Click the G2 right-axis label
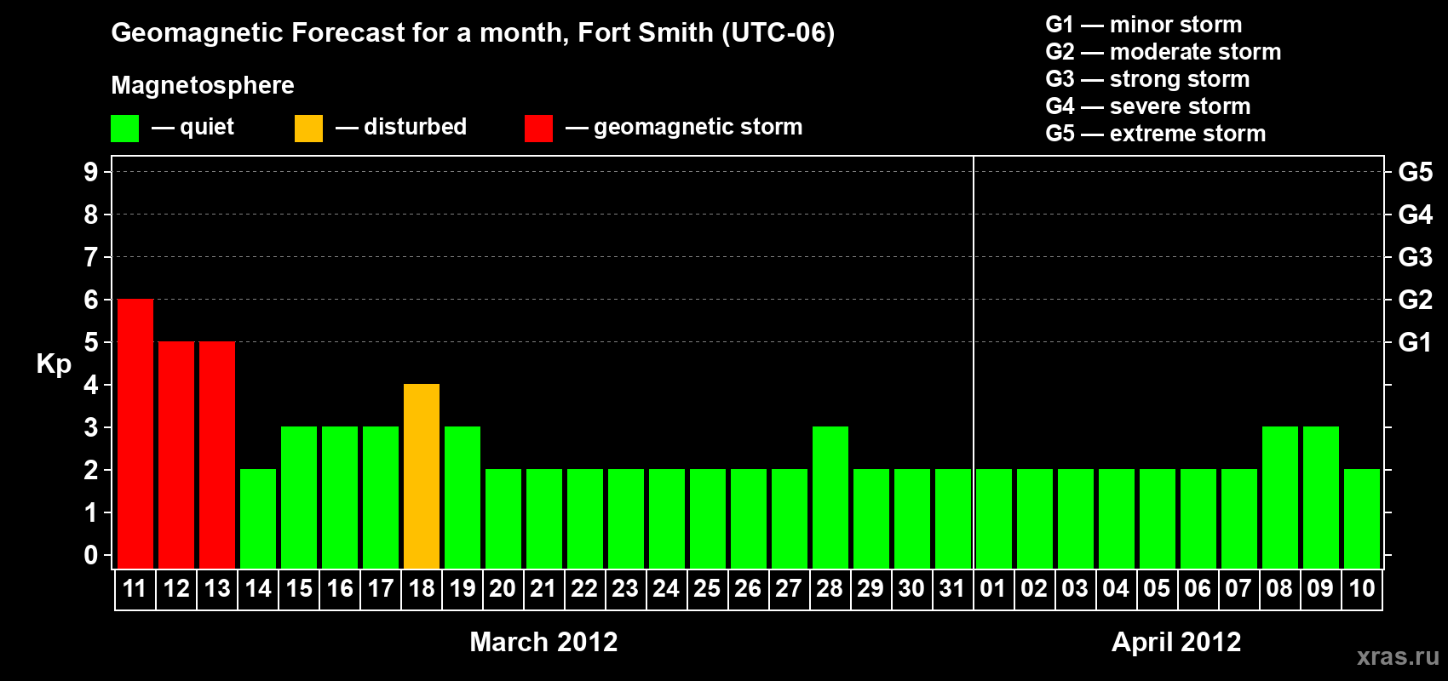Viewport: 1448px width, 681px height. click(x=1416, y=300)
